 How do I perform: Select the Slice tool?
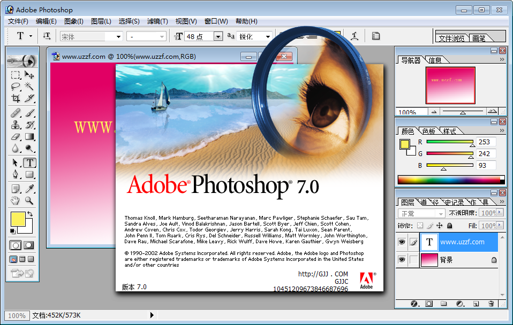tap(29, 98)
